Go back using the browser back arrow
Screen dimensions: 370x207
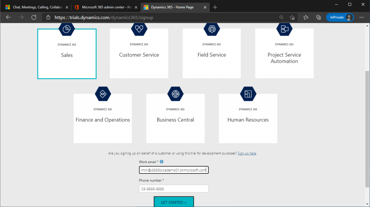point(9,17)
